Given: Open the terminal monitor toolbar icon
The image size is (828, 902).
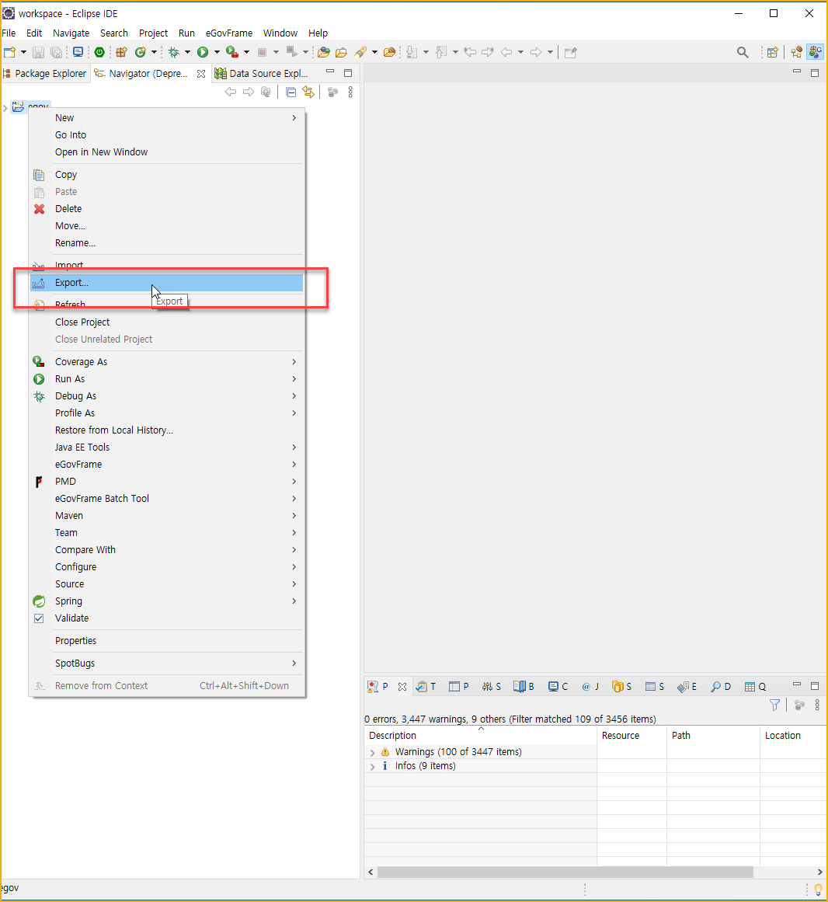Looking at the screenshot, I should point(78,52).
